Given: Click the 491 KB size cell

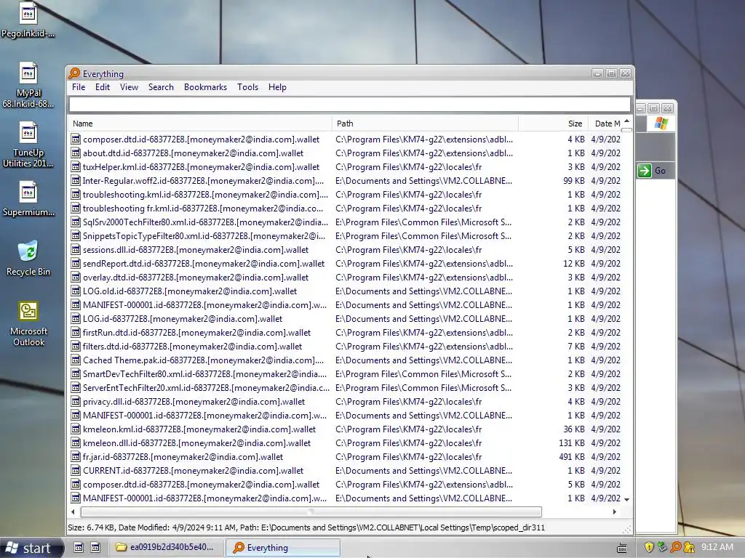Looking at the screenshot, I should tap(572, 456).
